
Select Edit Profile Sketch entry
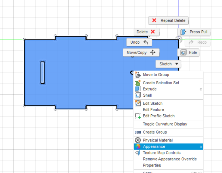point(168,116)
